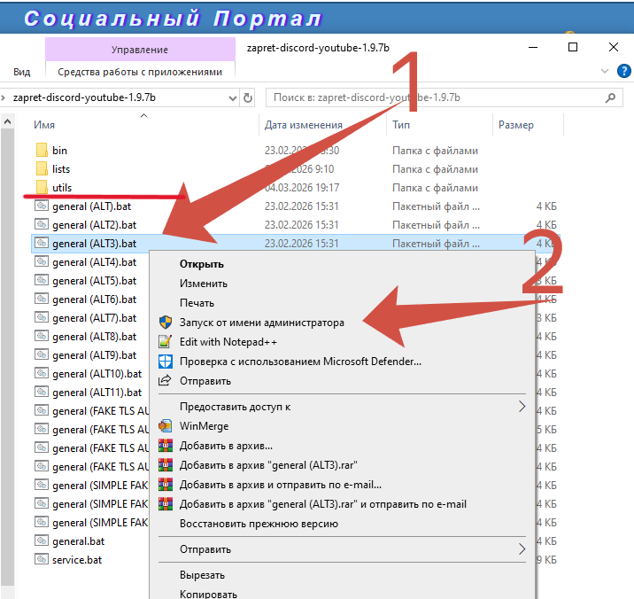This screenshot has width=634, height=599.
Task: Click the Пакетный файл type of general (ALT2).bat
Action: (436, 225)
